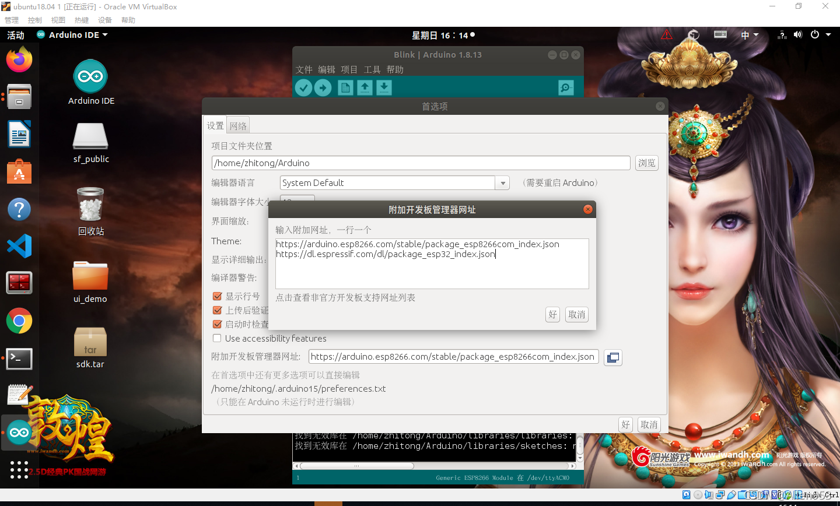This screenshot has width=840, height=506.
Task: Switch to the Network tab in Preferences
Action: (238, 126)
